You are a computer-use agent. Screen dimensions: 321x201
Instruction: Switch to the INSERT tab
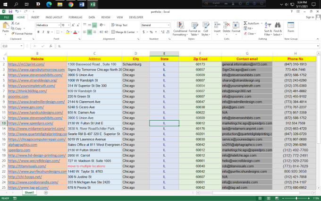(35, 17)
